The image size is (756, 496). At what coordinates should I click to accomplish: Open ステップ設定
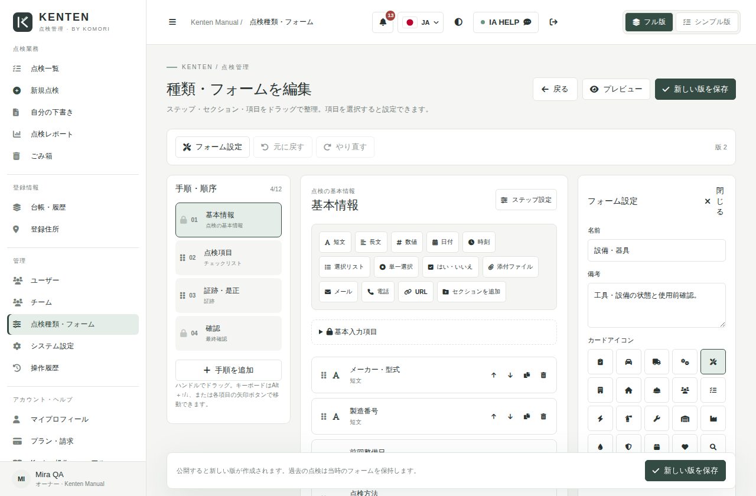526,200
